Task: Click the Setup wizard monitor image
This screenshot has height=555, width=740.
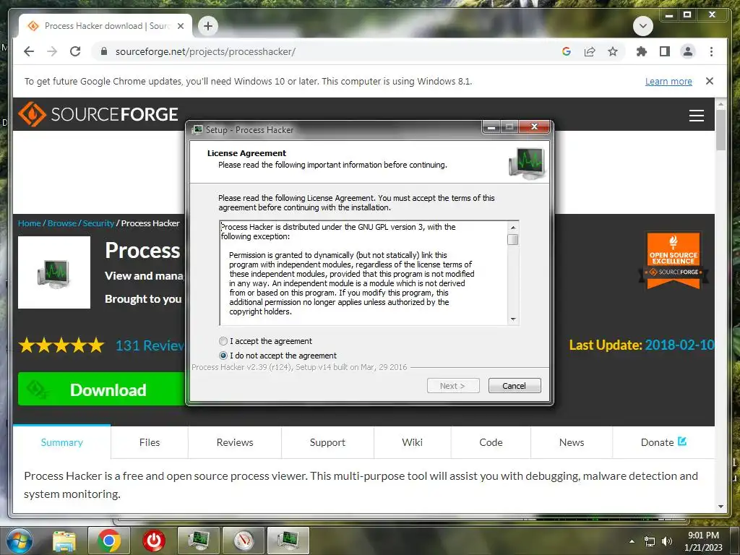Action: click(527, 163)
